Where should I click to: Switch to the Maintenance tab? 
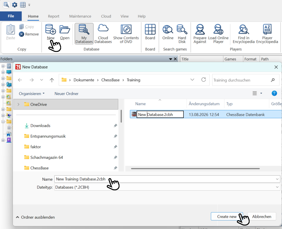(x=80, y=16)
